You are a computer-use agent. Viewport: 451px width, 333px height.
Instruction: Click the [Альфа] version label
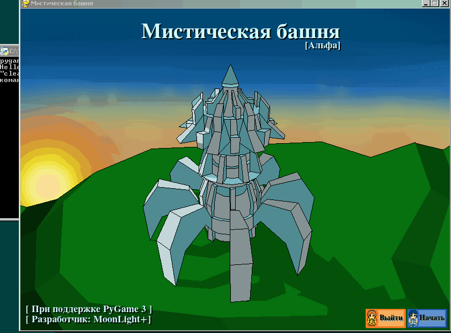pos(322,47)
